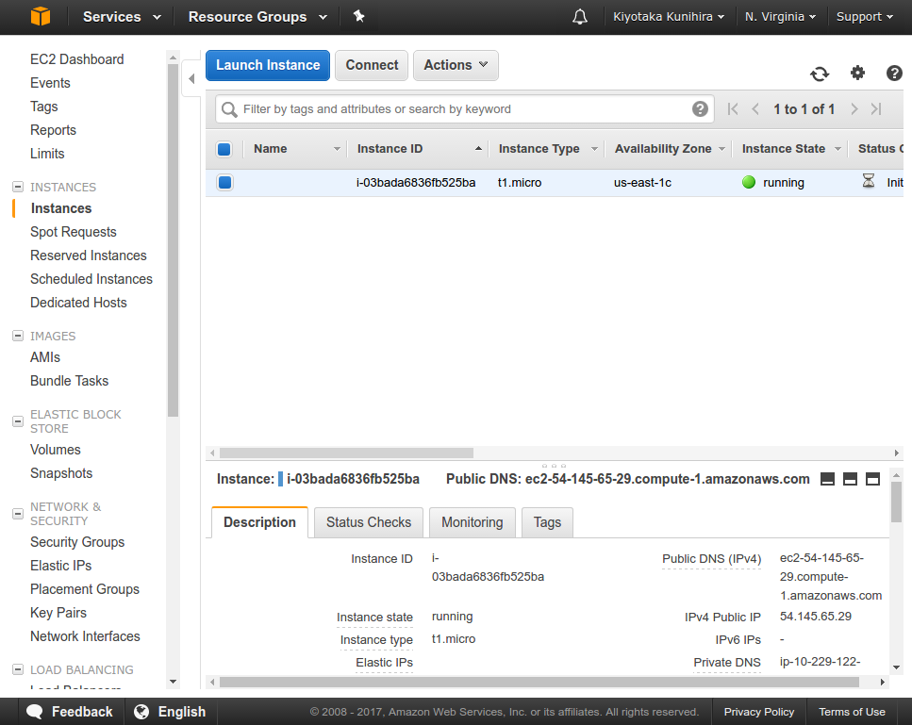
Task: Open the Actions dropdown button
Action: [456, 65]
